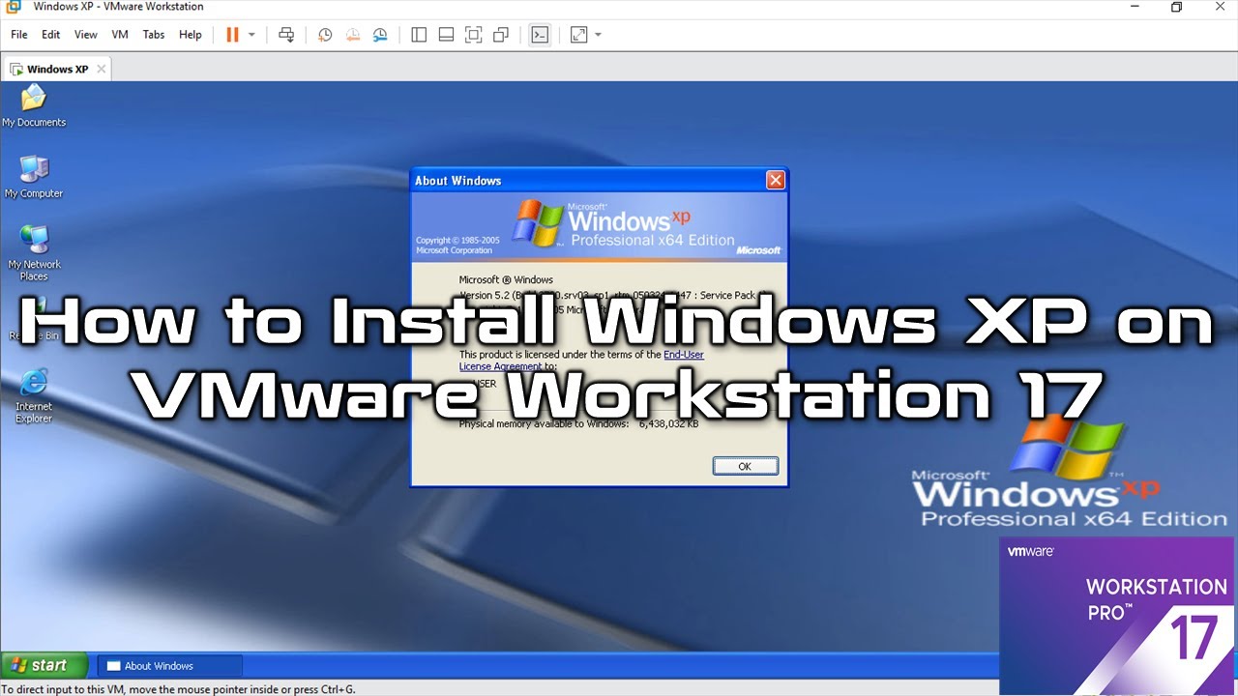The height and width of the screenshot is (696, 1238).
Task: Click the stretch guest display icon
Action: 578,35
